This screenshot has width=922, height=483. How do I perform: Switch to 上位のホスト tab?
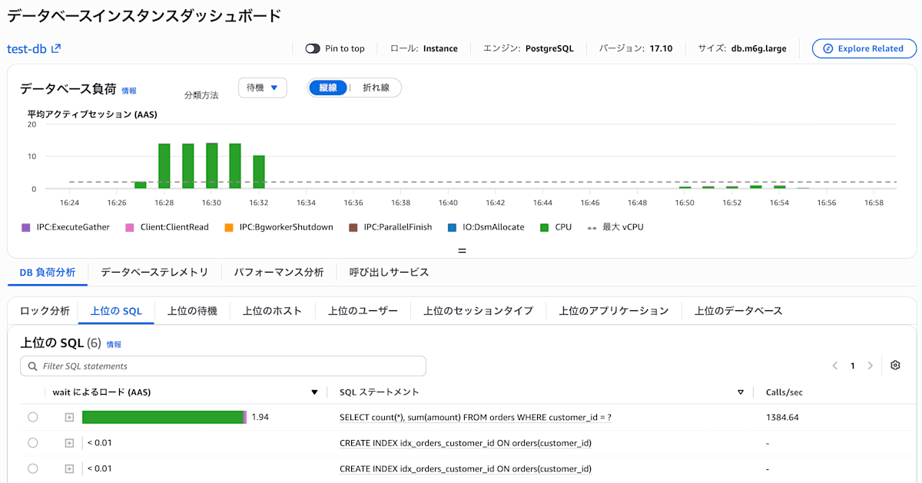273,311
